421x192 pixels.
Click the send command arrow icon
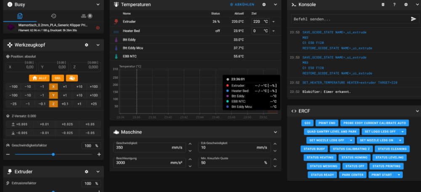click(413, 19)
